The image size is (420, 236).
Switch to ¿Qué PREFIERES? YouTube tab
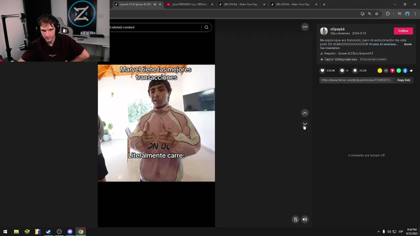190,4
